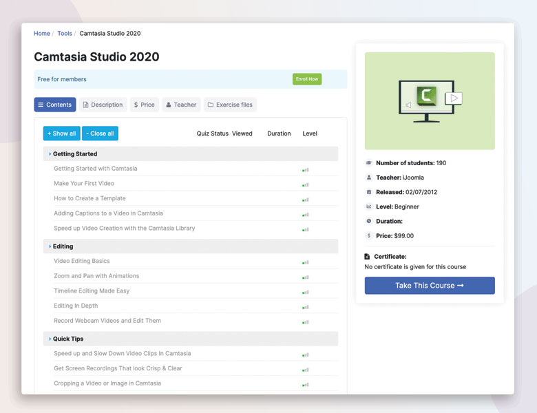Screen dimensions: 537x413
Task: Click the Camtasia Studio 2020 breadcrumb text
Action: tap(110, 33)
